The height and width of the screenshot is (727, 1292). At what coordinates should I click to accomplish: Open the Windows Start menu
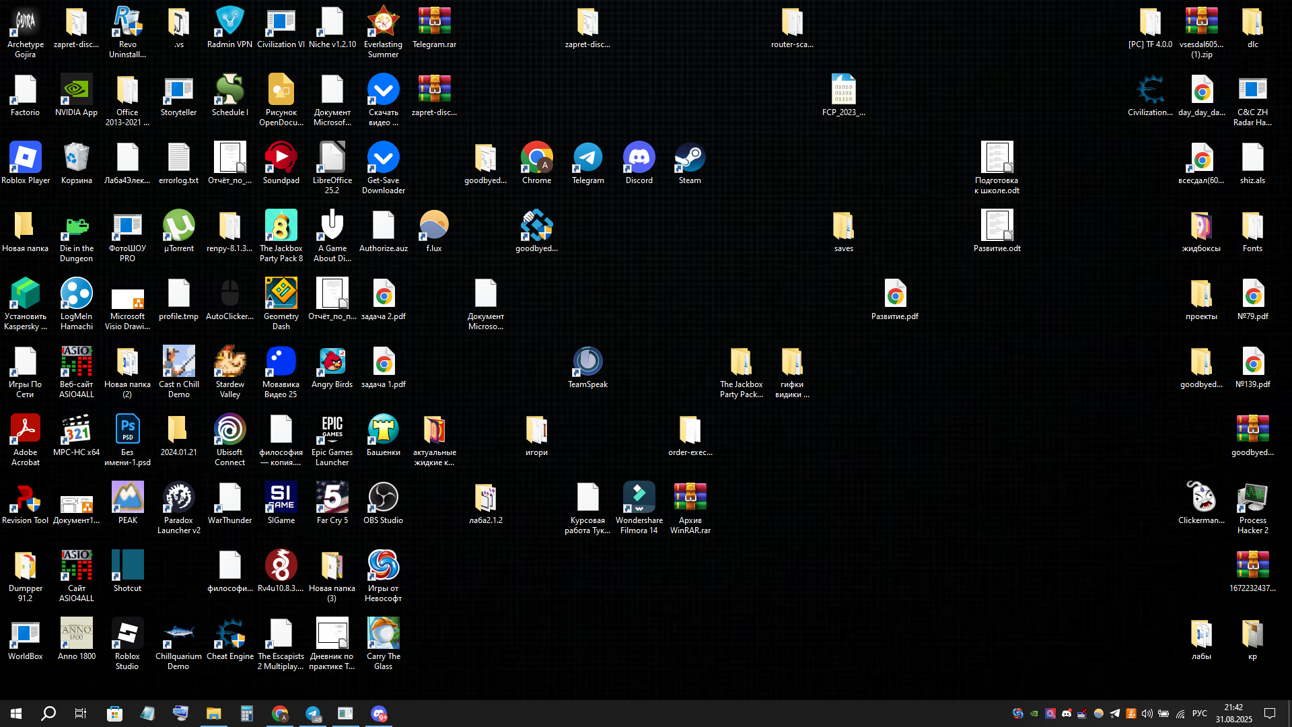coord(16,714)
